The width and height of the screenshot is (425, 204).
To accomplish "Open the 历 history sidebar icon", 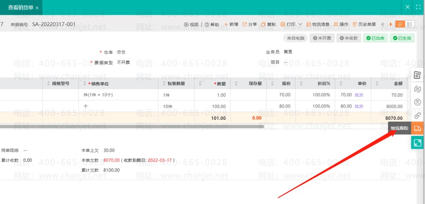I will pyautogui.click(x=418, y=89).
